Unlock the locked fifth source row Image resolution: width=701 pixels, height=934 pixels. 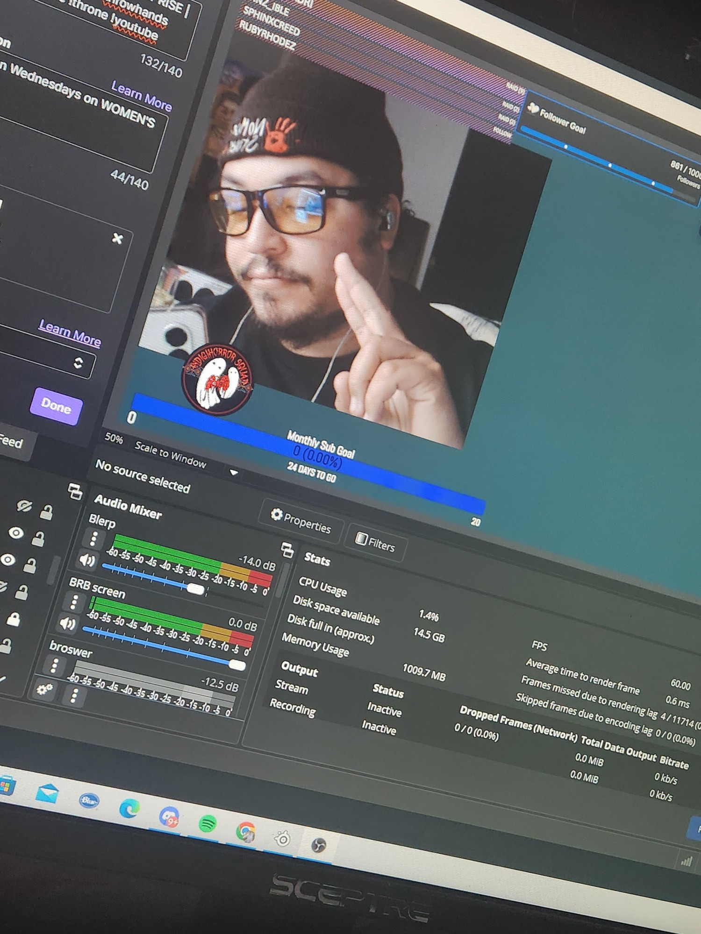pos(13,619)
